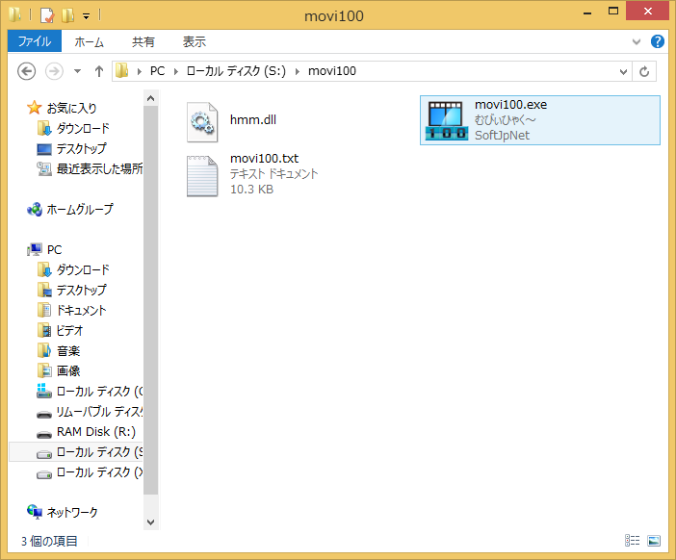Open the movi100.exe application file

(x=540, y=120)
